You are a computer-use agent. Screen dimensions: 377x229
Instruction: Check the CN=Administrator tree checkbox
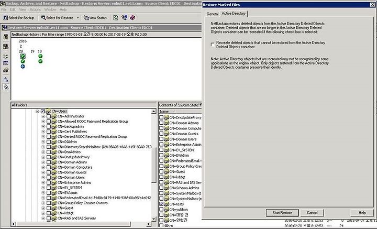pyautogui.click(x=49, y=116)
